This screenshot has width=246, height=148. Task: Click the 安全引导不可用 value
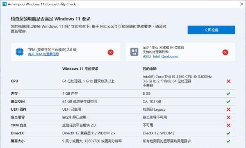(x=155, y=117)
